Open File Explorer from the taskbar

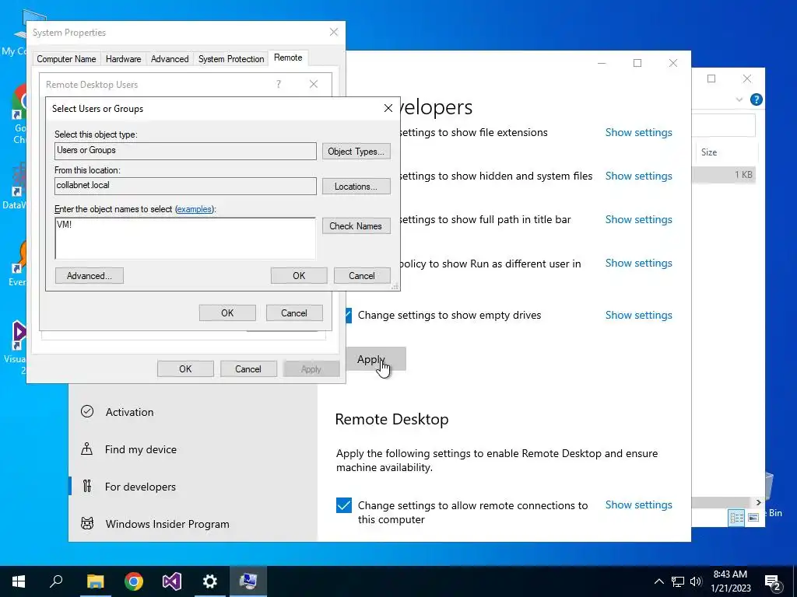[x=95, y=581]
